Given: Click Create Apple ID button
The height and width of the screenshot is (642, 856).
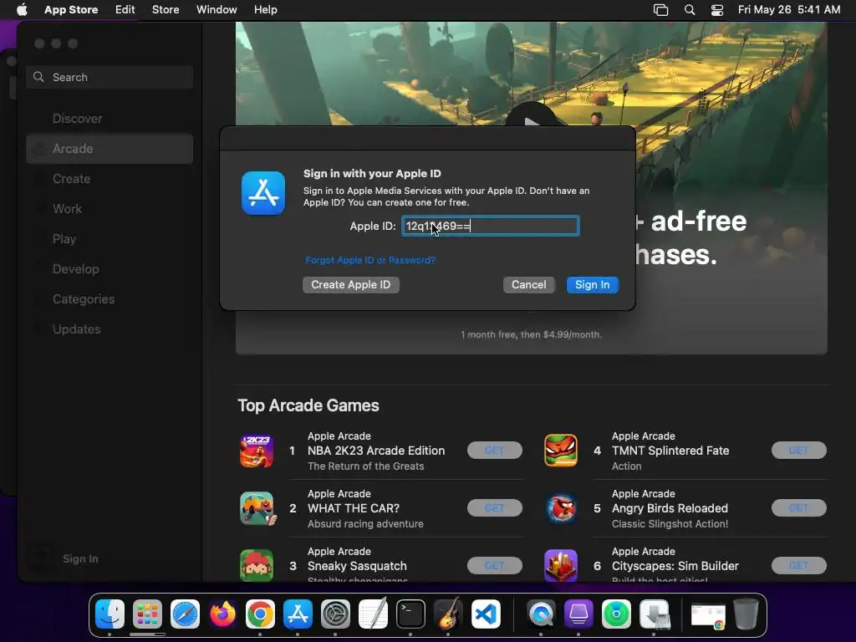Looking at the screenshot, I should 350,284.
